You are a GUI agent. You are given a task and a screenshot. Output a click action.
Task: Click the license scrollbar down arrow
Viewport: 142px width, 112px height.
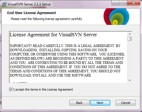click(x=130, y=80)
